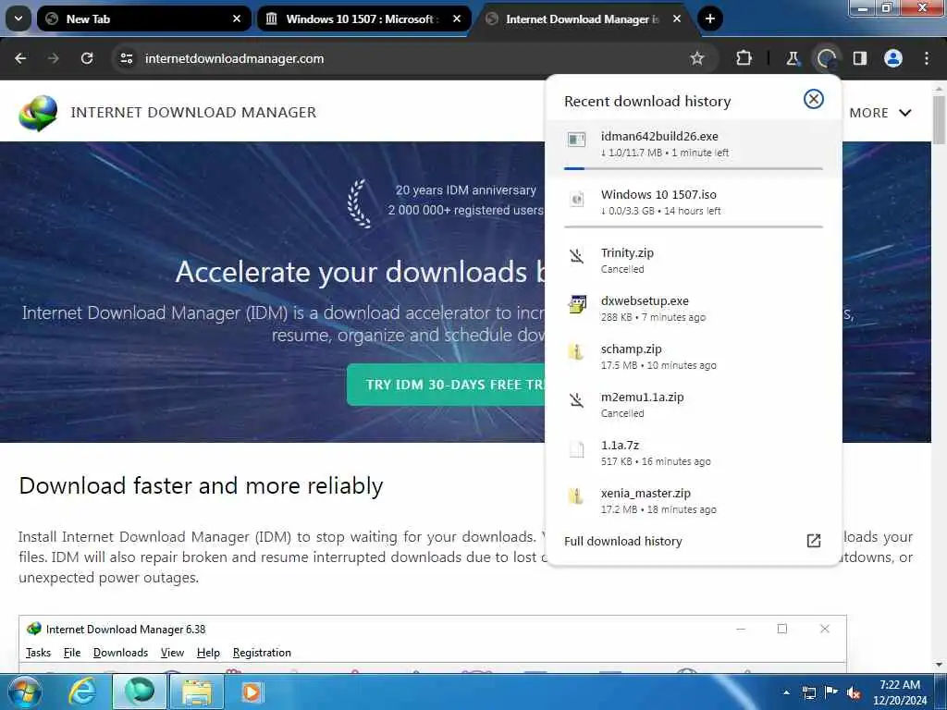Open File menu in IDM screenshot

pos(72,653)
